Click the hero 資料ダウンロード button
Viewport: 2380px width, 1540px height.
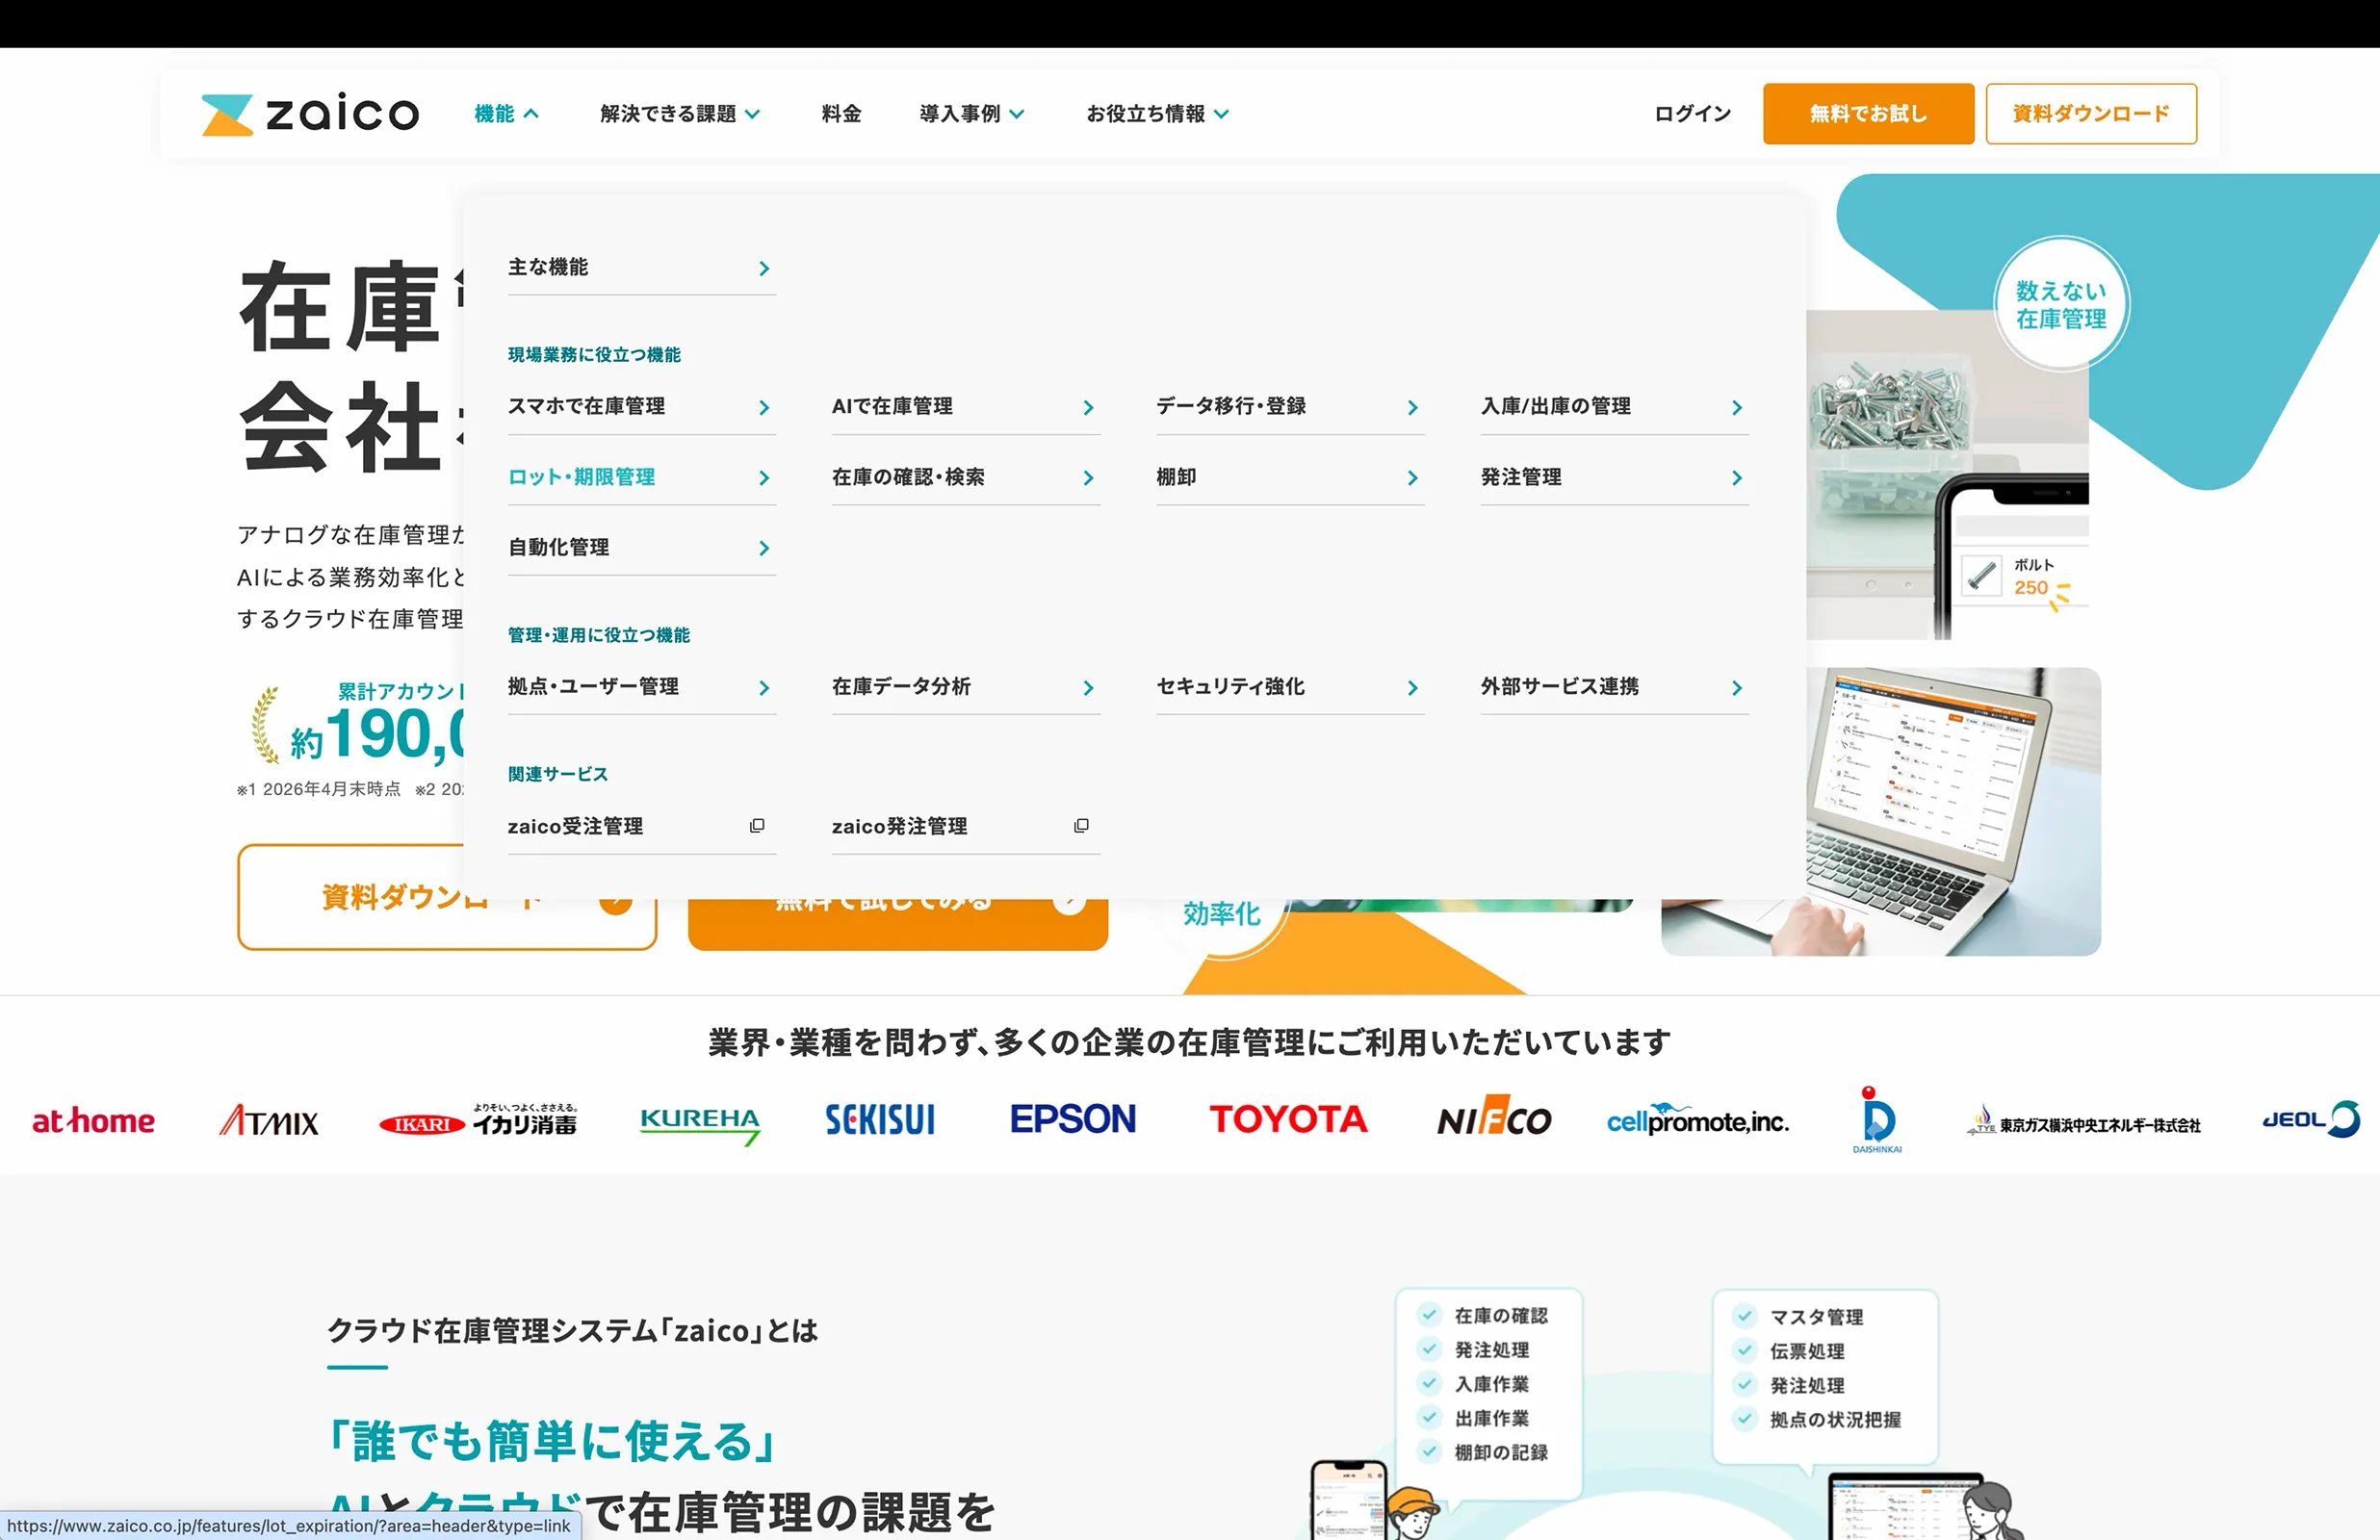click(x=447, y=898)
